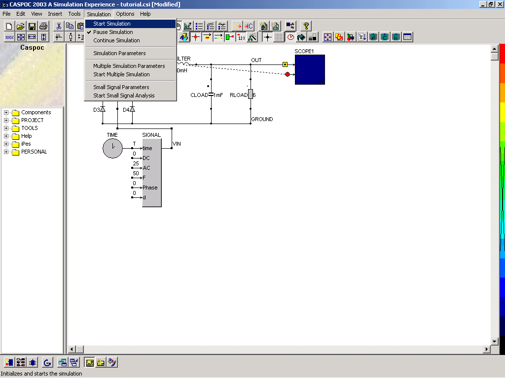505x378 pixels.
Task: Select Start Multiple Simulation
Action: (x=130, y=75)
